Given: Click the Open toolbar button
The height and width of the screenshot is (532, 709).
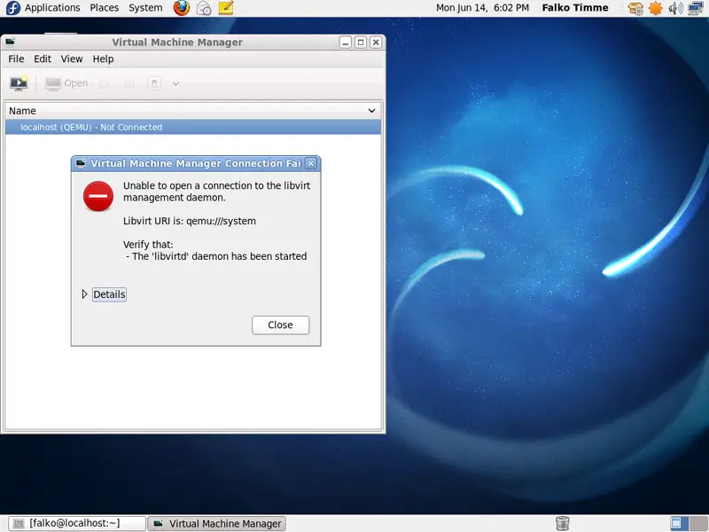Looking at the screenshot, I should click(66, 83).
